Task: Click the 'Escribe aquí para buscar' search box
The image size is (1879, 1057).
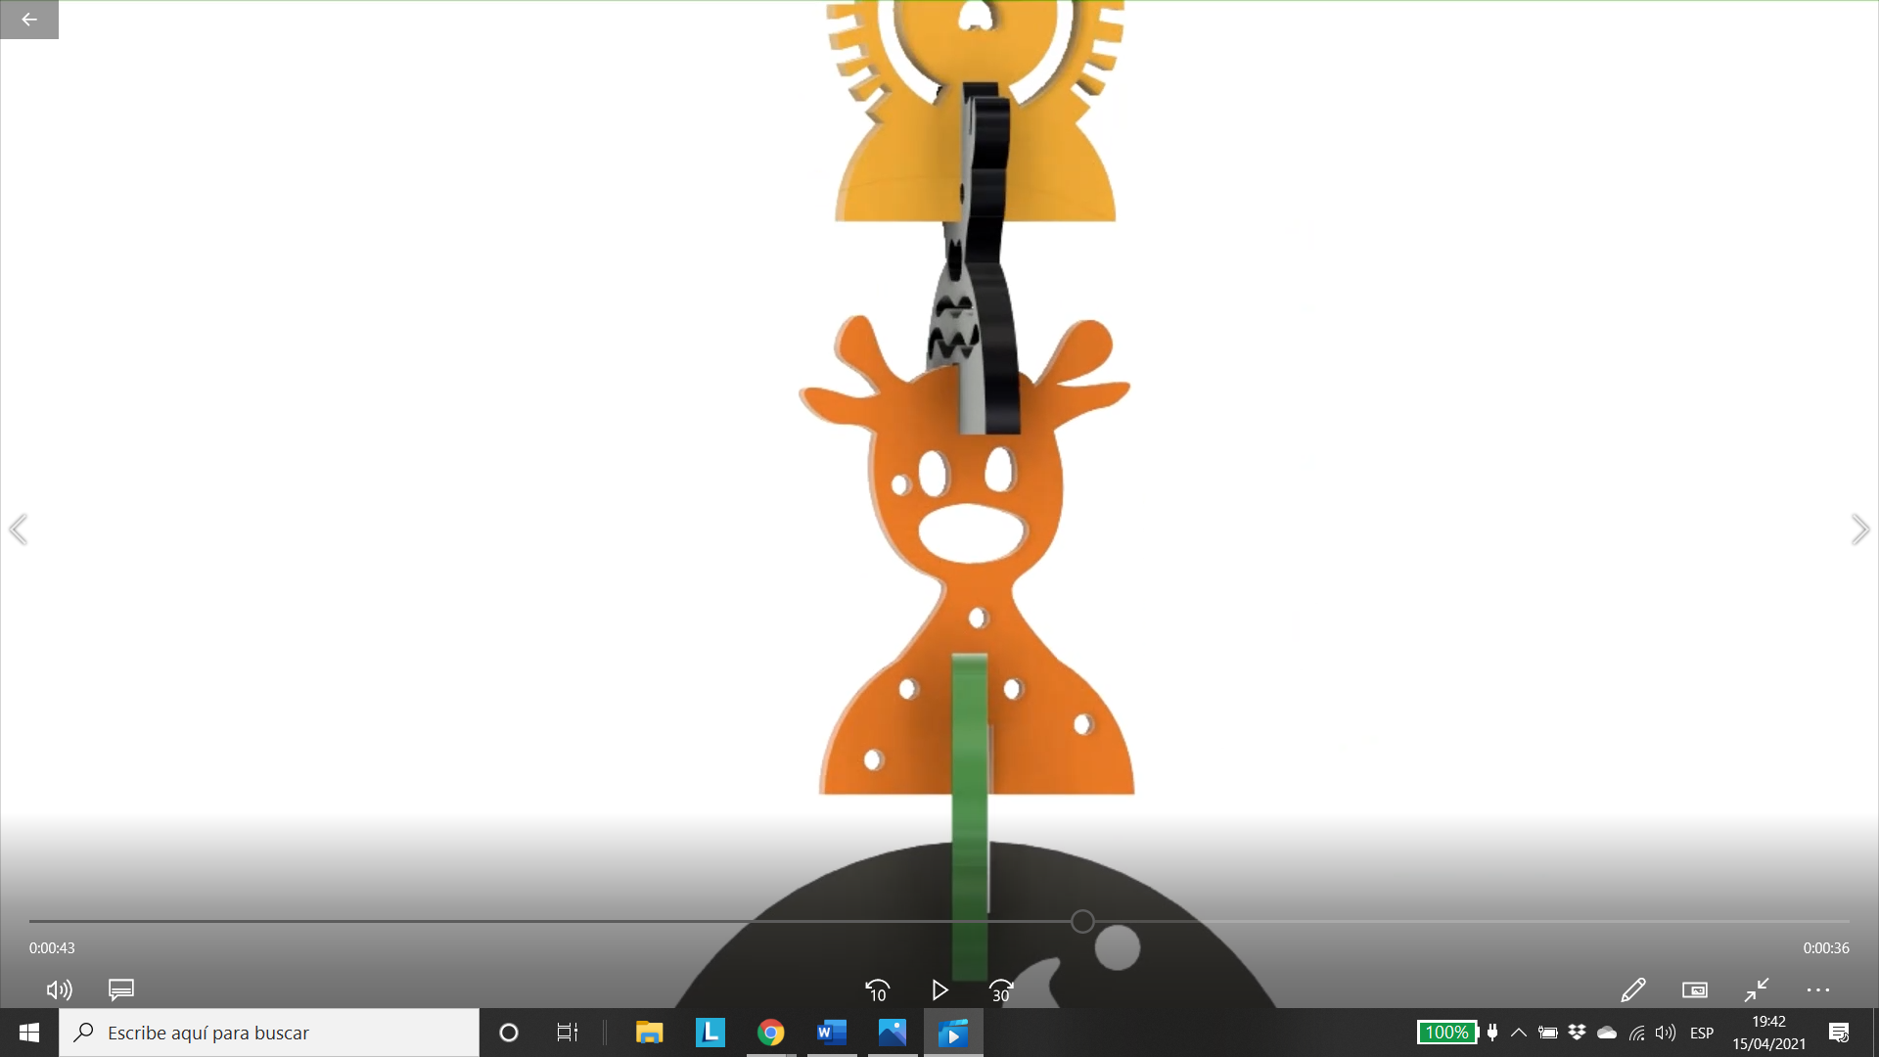Action: coord(269,1033)
